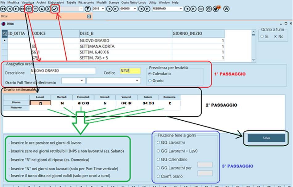Go to the previous record in toolbar
Screen dimensions: 293x187
[10, 9]
